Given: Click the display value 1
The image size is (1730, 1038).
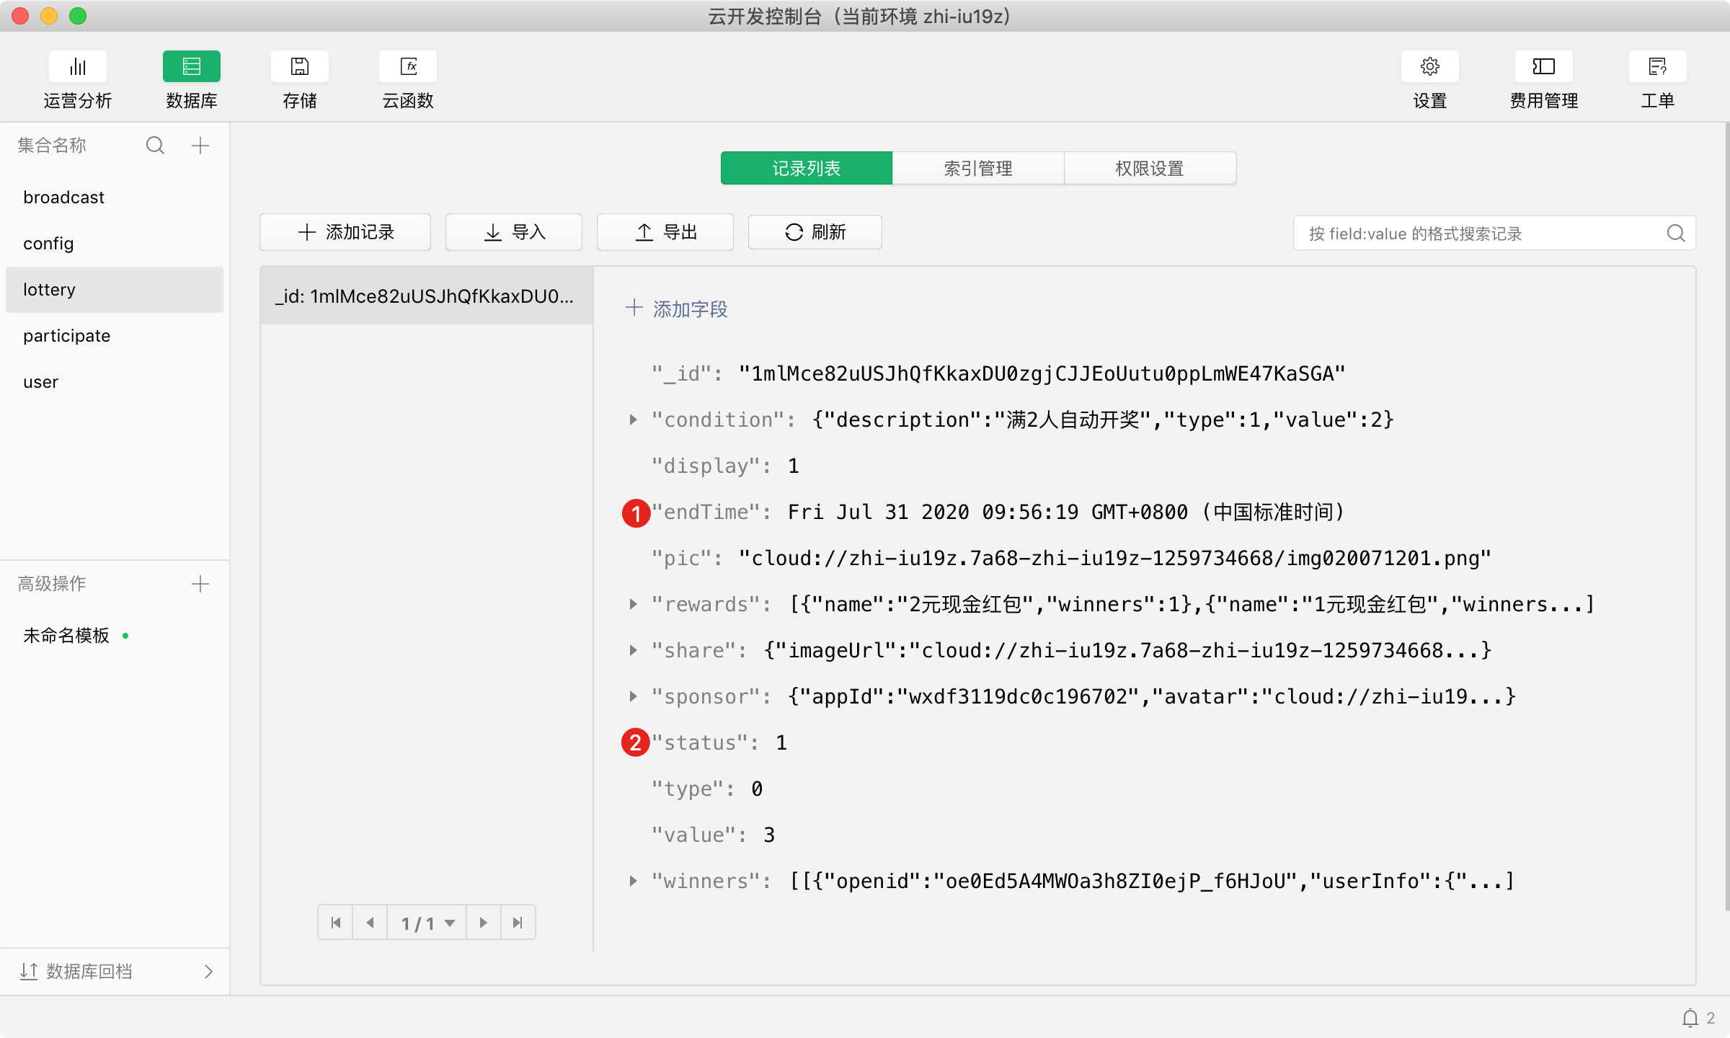Looking at the screenshot, I should (794, 466).
